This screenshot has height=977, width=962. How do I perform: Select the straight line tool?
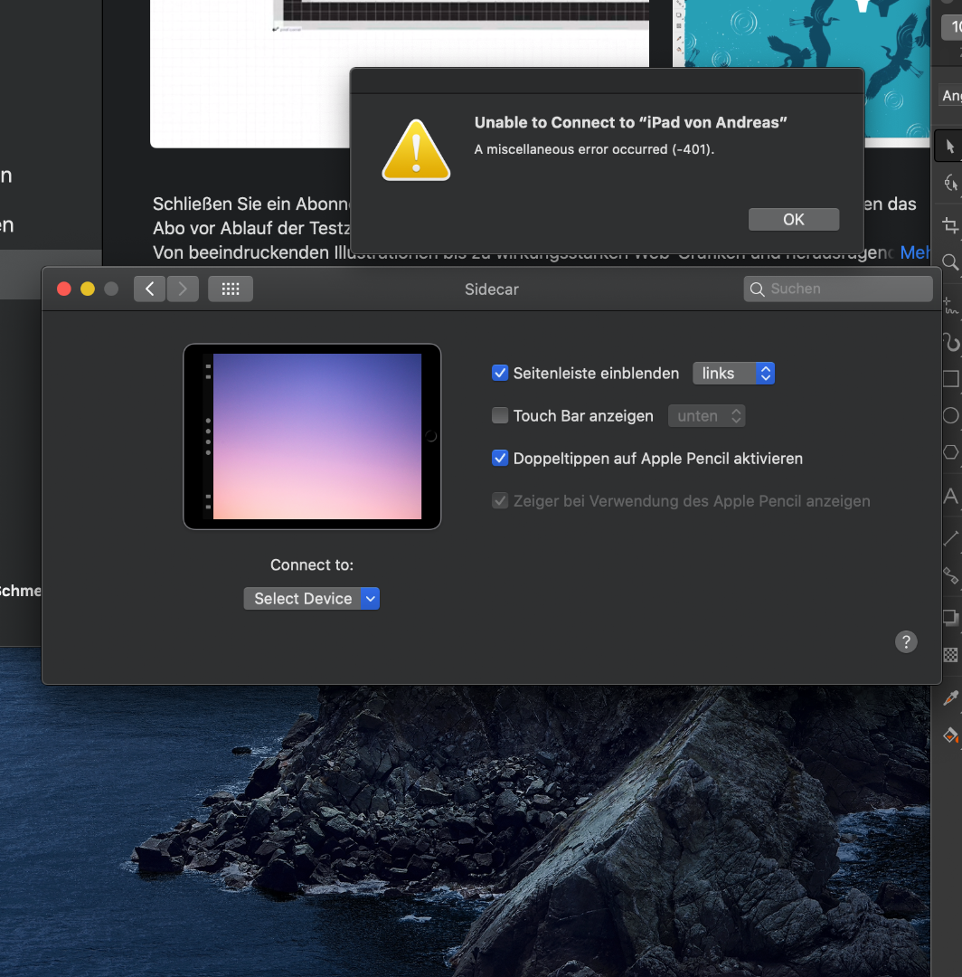tap(951, 538)
